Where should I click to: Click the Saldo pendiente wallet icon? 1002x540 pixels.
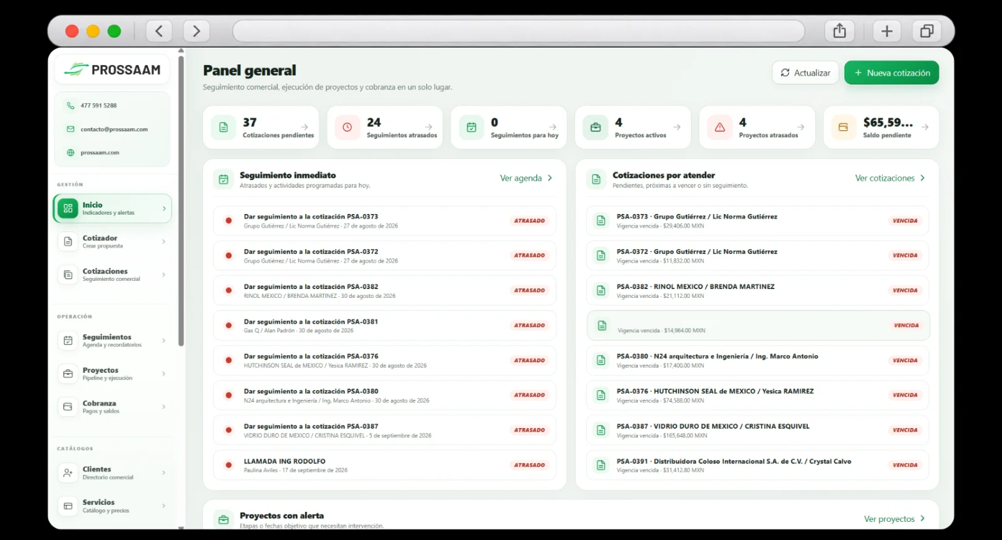click(844, 127)
